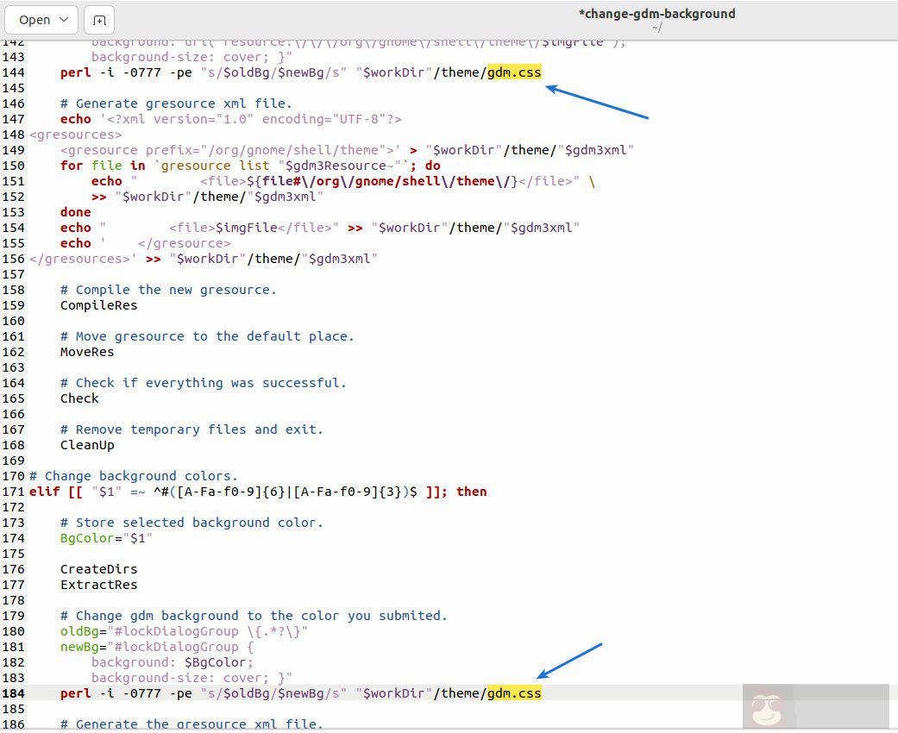Click the MoveRes function call
Screen dimensions: 898x733
86,352
